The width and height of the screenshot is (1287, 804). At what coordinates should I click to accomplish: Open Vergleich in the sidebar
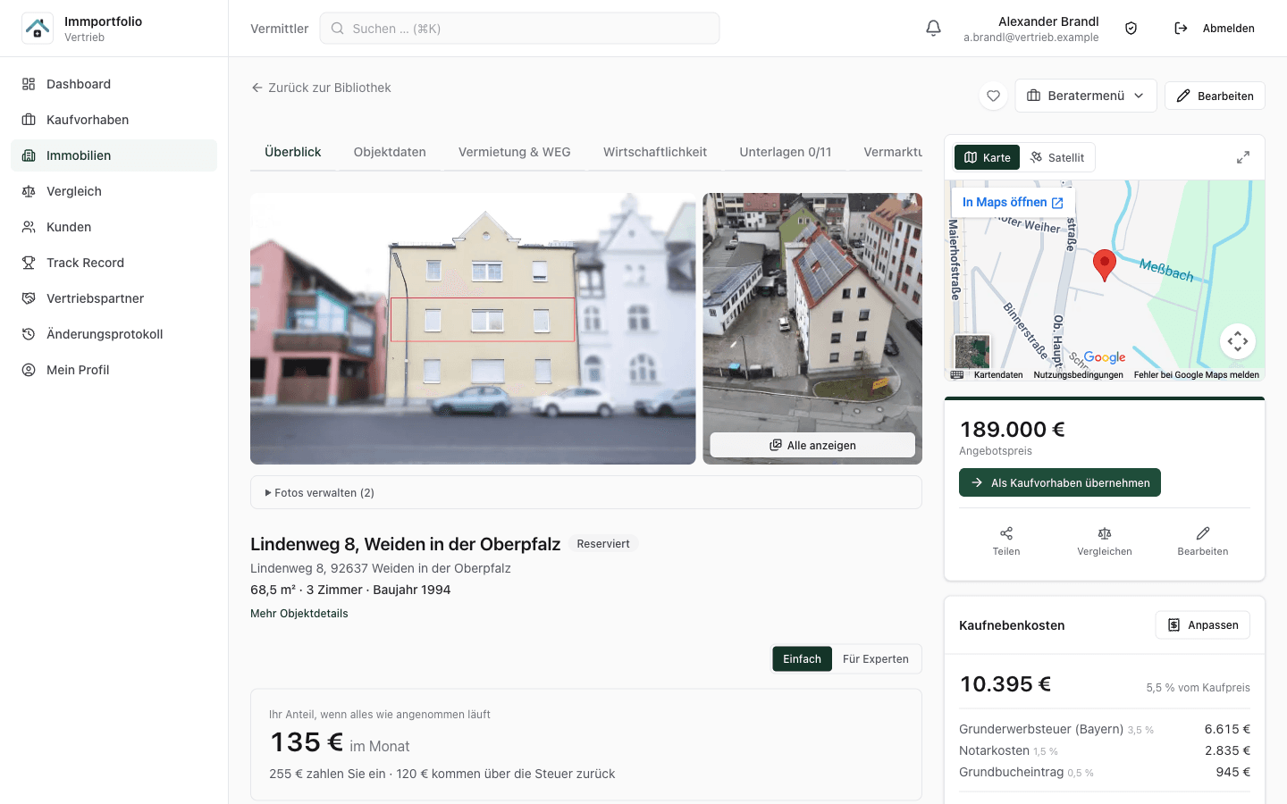[x=114, y=191]
